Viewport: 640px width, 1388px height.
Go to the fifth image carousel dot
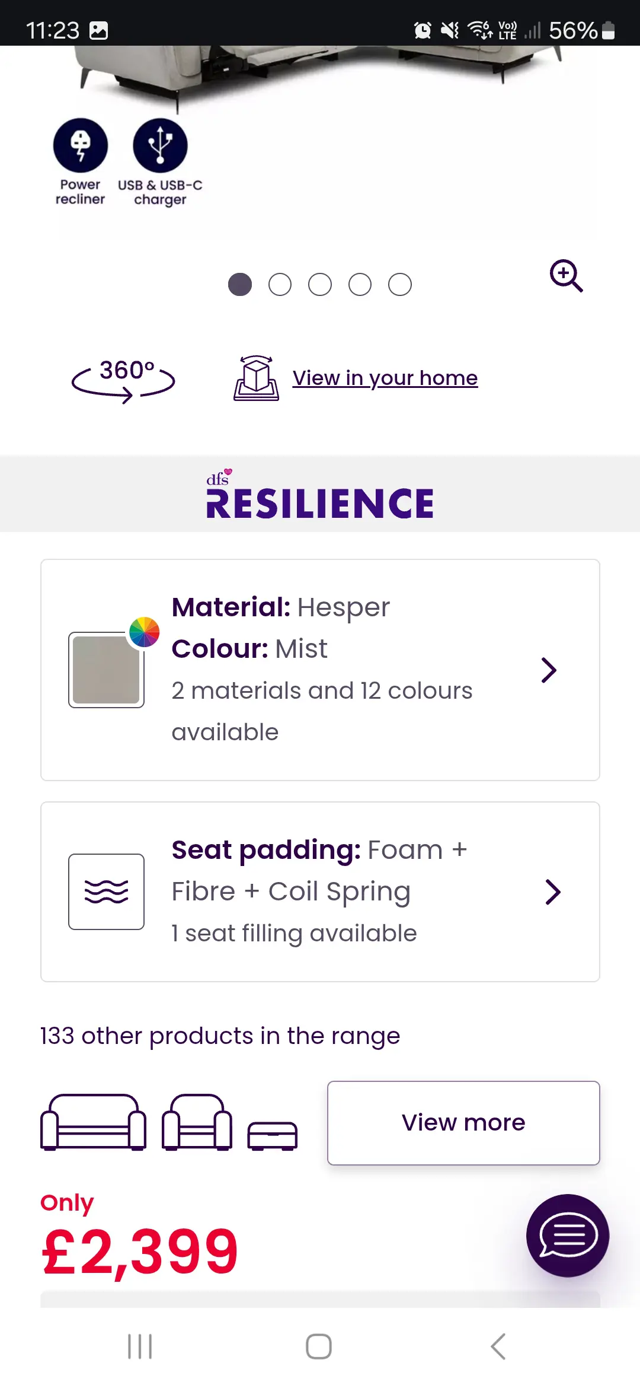coord(400,285)
